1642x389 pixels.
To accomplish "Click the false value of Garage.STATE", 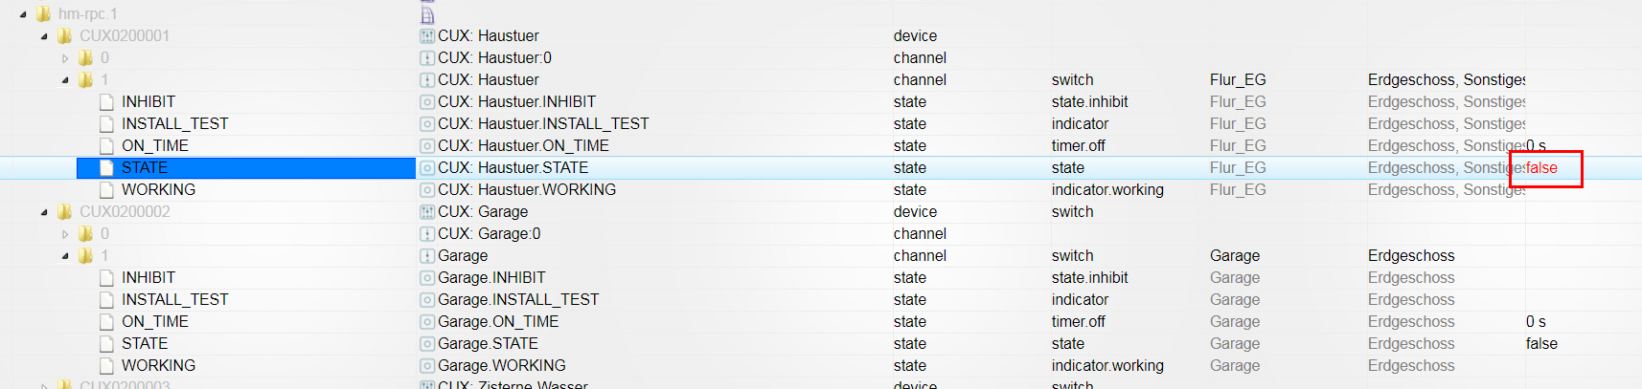I will pyautogui.click(x=1541, y=344).
